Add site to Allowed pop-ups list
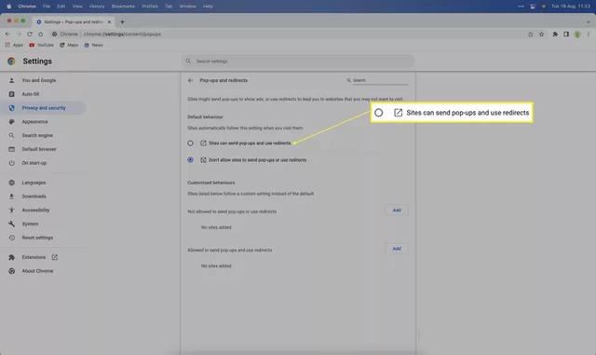 click(x=397, y=249)
